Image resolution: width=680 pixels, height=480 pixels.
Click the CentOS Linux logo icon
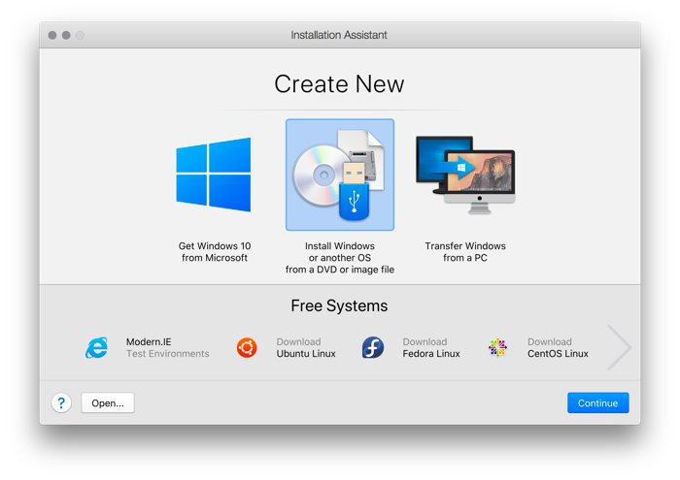pyautogui.click(x=497, y=347)
